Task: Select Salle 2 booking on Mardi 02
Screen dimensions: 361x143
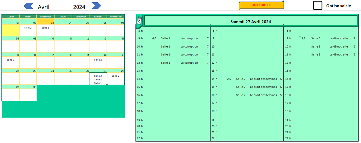Action: (x=28, y=28)
